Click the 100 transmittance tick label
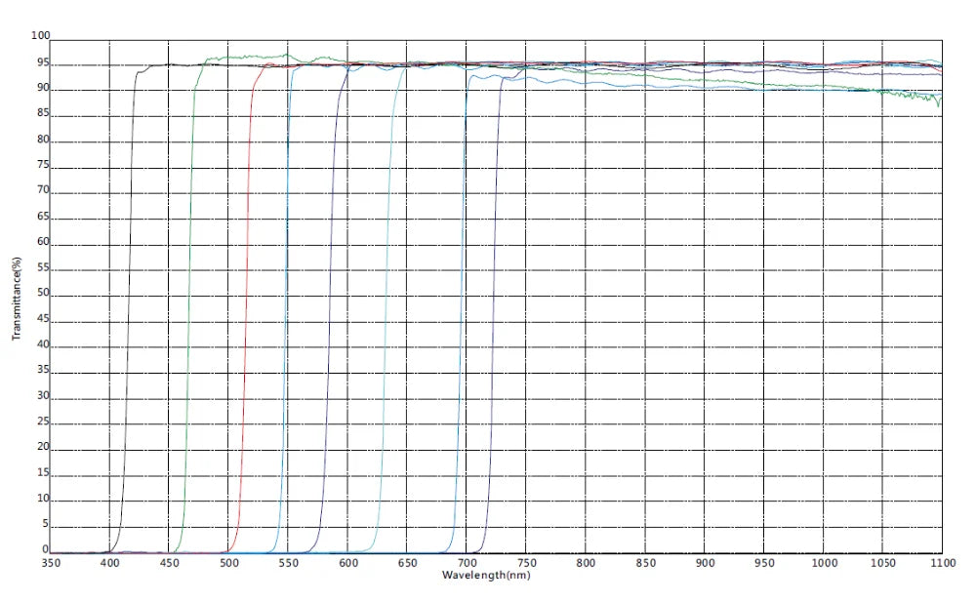Image resolution: width=976 pixels, height=602 pixels. [x=40, y=35]
